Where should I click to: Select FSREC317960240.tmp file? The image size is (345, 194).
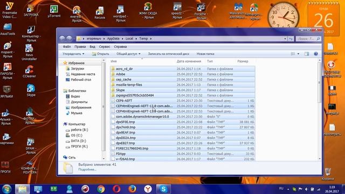pyautogui.click(x=182, y=149)
